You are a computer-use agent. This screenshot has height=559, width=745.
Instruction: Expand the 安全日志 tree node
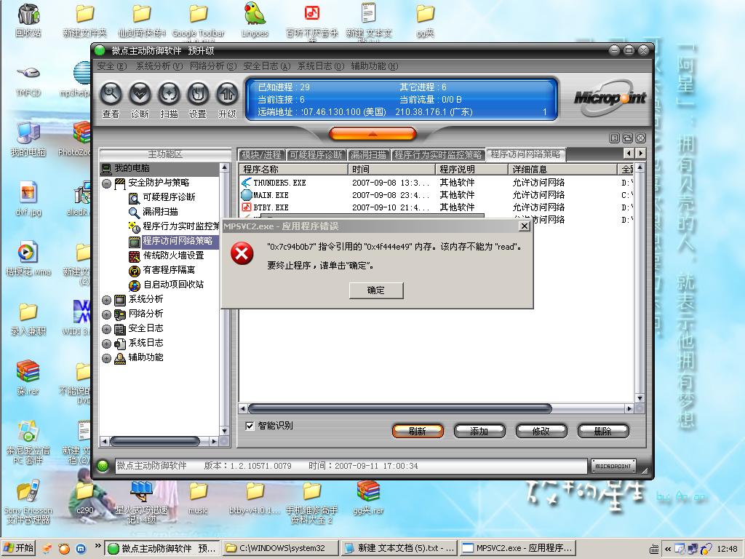106,329
